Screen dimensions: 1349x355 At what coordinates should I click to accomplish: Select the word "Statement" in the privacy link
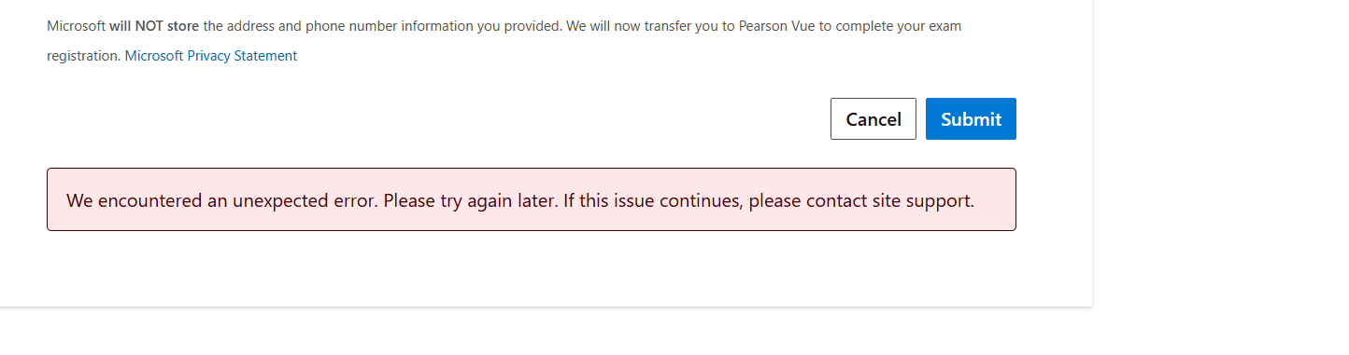[x=265, y=56]
